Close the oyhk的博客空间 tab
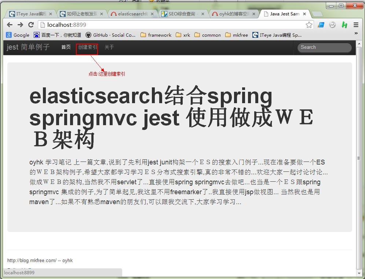Viewport: 365px width, 279px height. click(254, 14)
